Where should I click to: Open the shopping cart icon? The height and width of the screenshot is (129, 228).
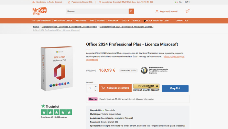point(187,11)
